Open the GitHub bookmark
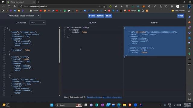193x108 pixels. (3, 11)
